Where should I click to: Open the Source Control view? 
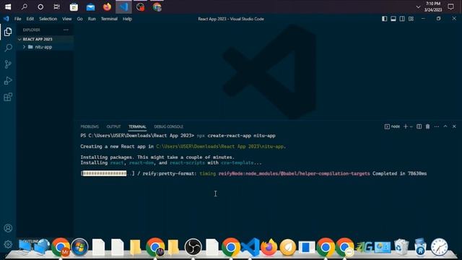coord(8,64)
